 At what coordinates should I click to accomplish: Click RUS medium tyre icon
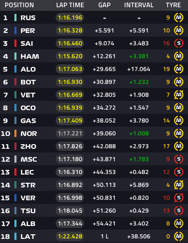click(179, 18)
